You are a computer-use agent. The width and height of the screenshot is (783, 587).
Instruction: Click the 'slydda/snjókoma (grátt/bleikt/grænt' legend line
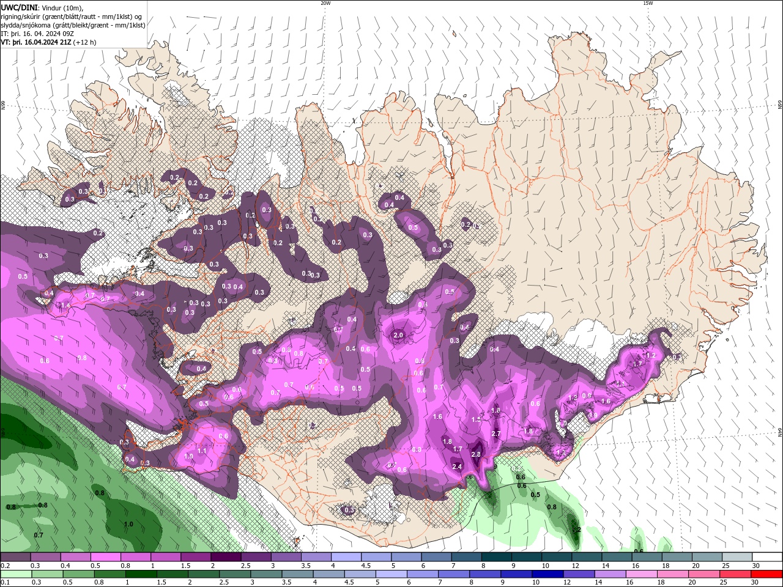73,25
